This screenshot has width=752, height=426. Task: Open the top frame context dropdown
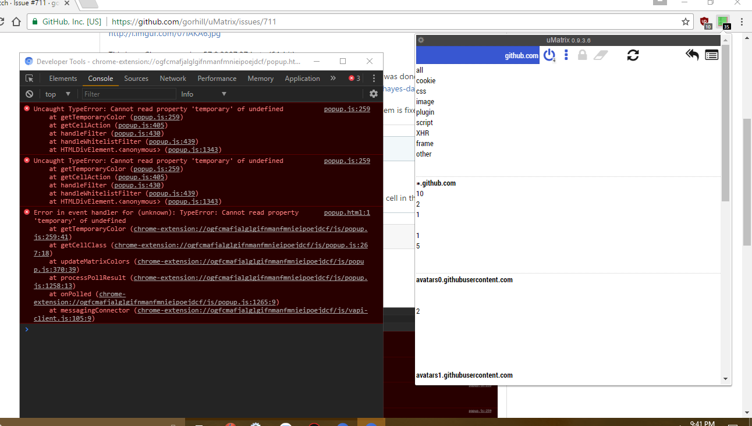(x=56, y=94)
